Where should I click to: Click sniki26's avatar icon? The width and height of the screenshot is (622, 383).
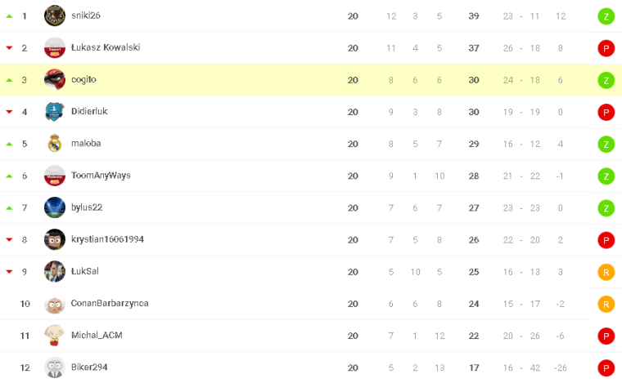coord(55,16)
